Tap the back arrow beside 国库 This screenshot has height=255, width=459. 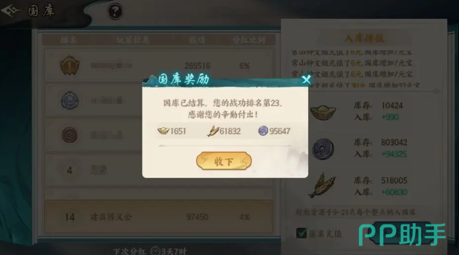[x=11, y=11]
